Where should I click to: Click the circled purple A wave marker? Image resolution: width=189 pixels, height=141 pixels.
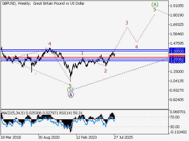pos(71,95)
